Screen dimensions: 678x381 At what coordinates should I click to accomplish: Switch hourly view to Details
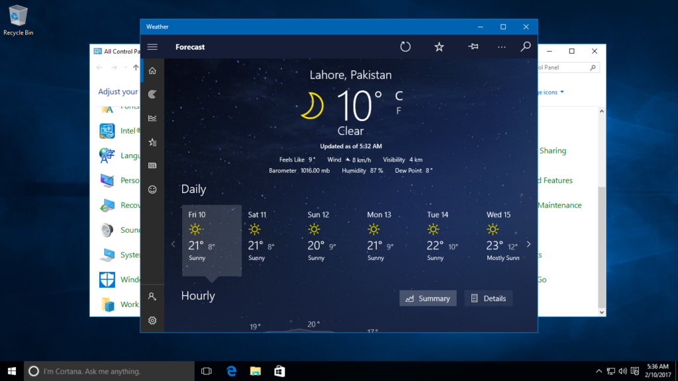coord(489,298)
